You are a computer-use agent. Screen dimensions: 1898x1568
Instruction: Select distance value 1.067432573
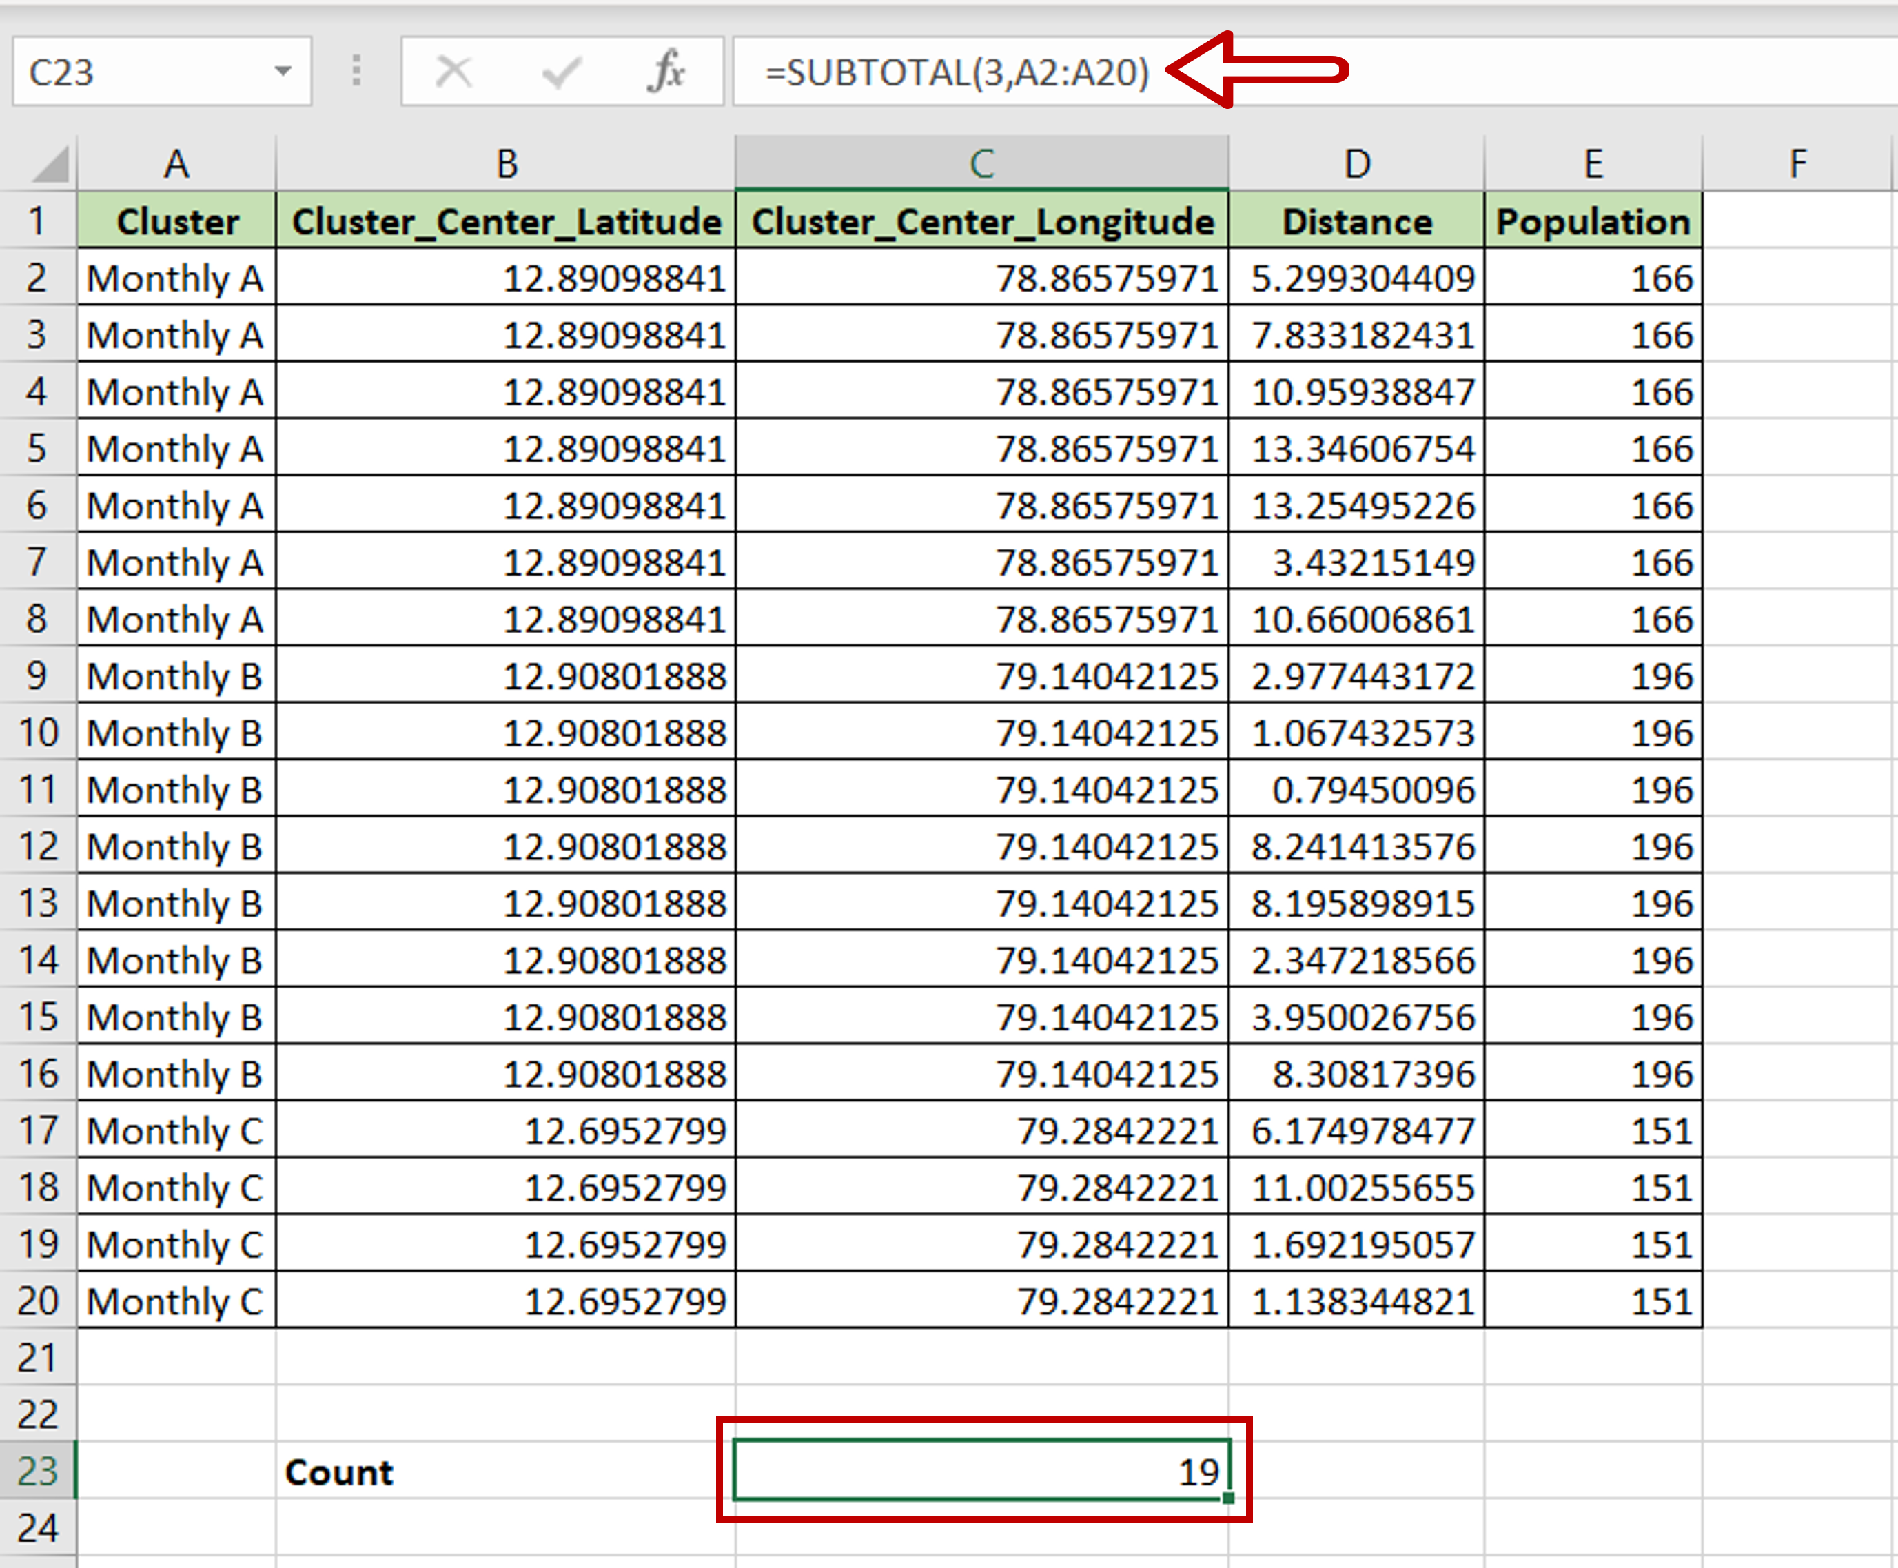pos(1356,731)
